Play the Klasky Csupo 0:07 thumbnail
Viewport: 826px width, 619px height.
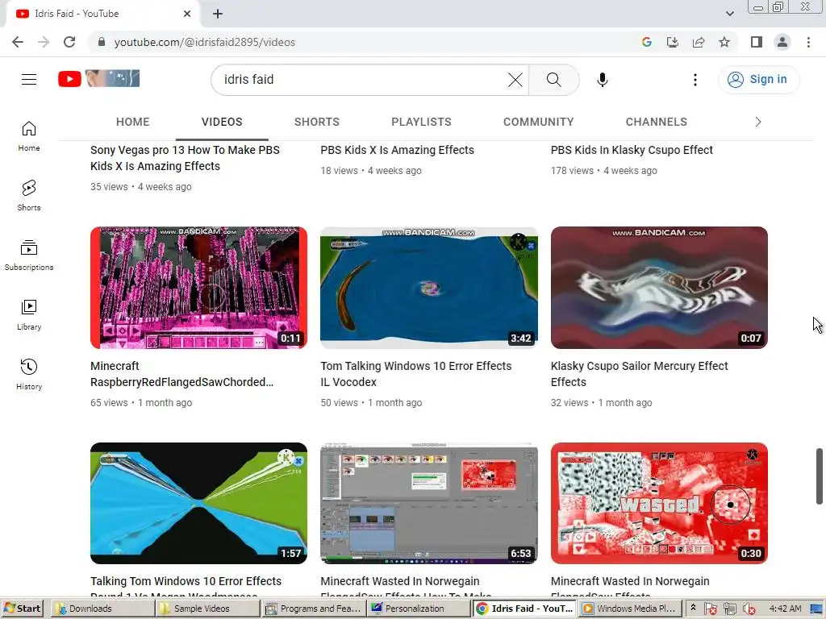click(659, 288)
